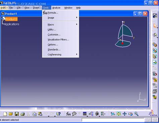Open the Edit menu

click(18, 8)
